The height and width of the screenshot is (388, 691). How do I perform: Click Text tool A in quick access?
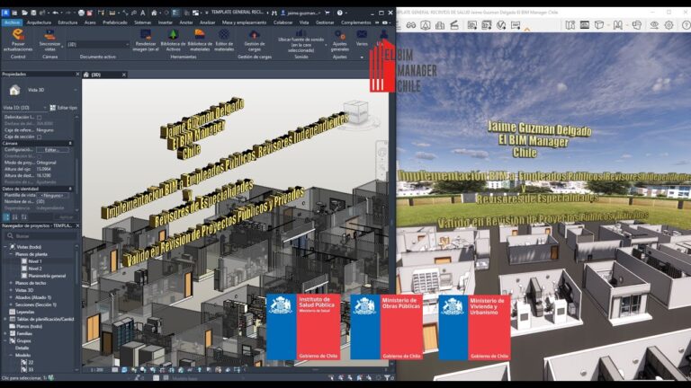coord(142,13)
